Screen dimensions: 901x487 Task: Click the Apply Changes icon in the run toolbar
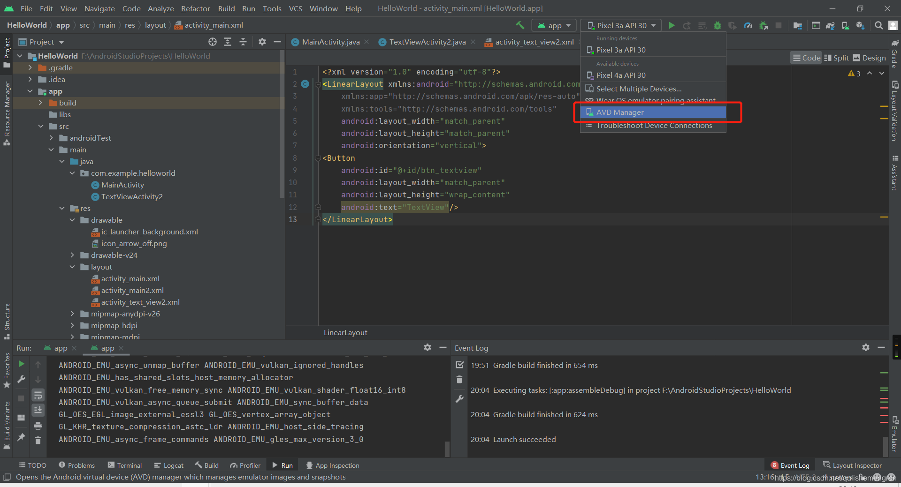click(x=687, y=25)
